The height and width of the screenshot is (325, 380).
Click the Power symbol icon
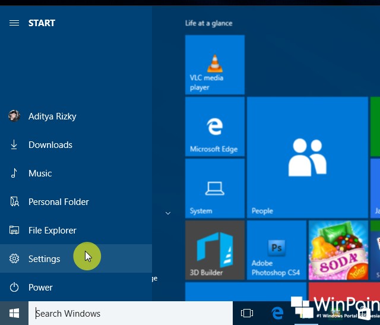coord(14,287)
